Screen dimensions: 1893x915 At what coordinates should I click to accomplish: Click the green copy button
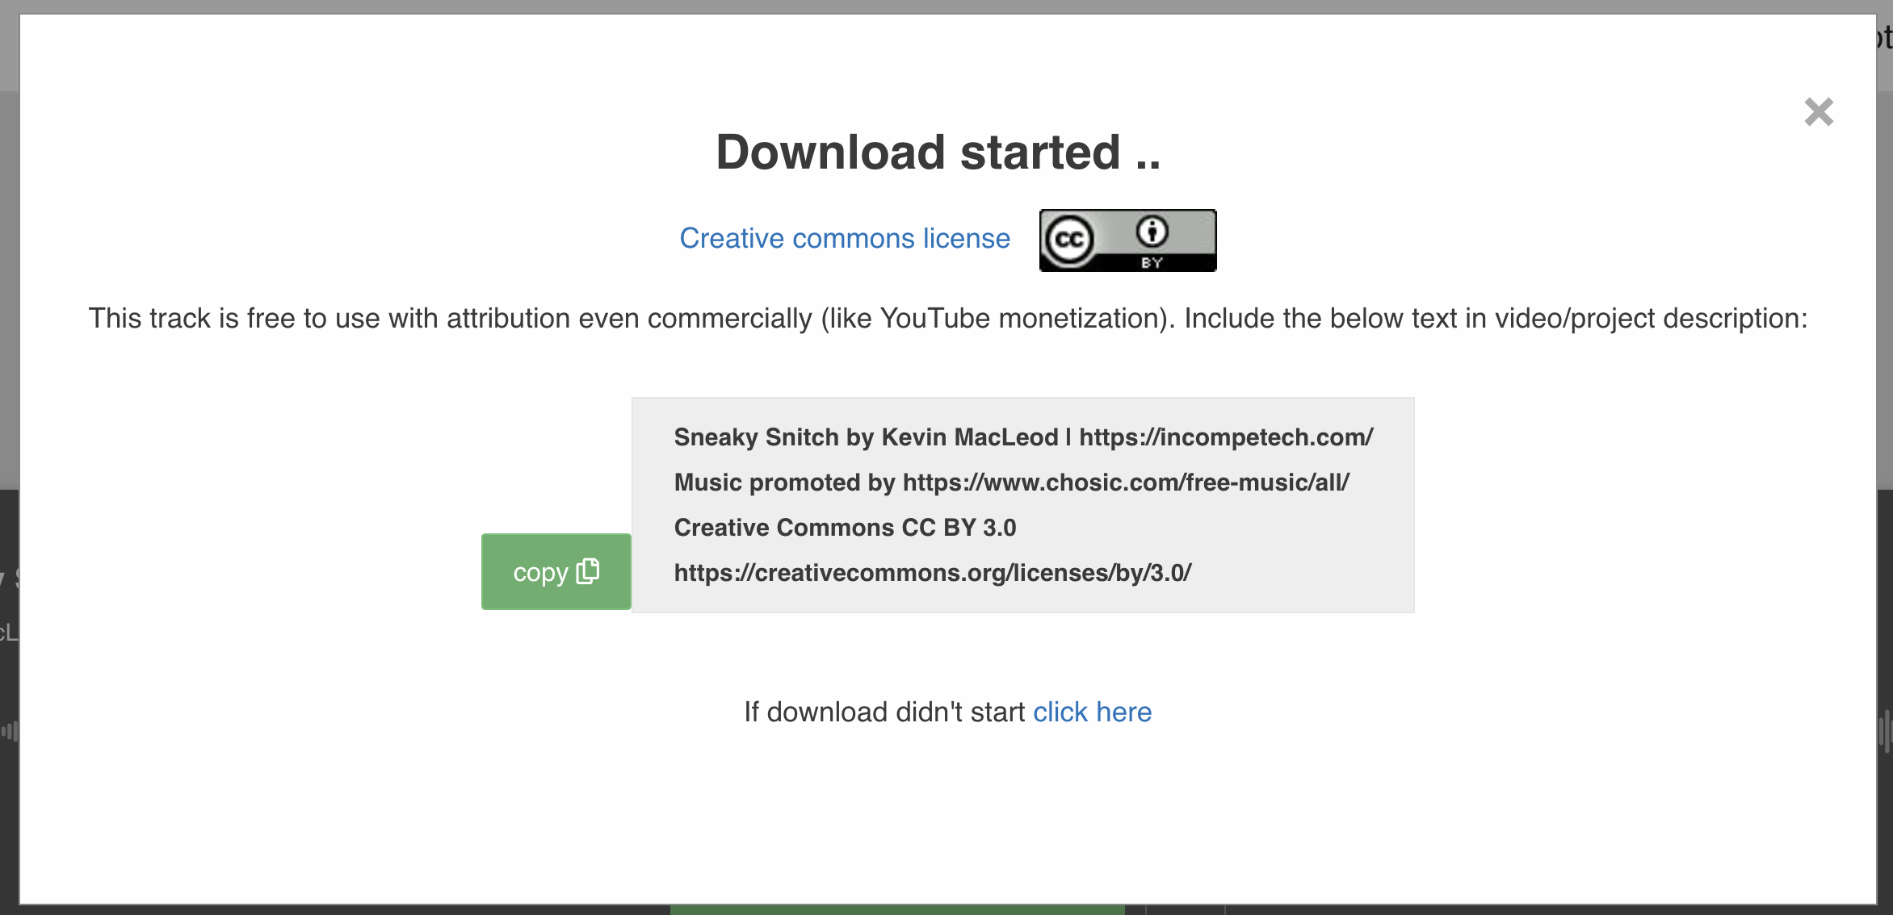coord(556,571)
